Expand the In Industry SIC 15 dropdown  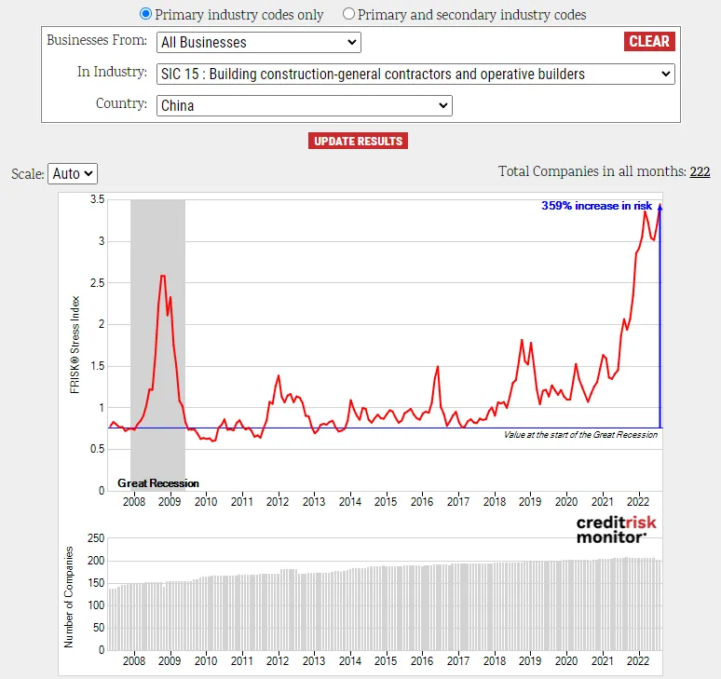(415, 74)
